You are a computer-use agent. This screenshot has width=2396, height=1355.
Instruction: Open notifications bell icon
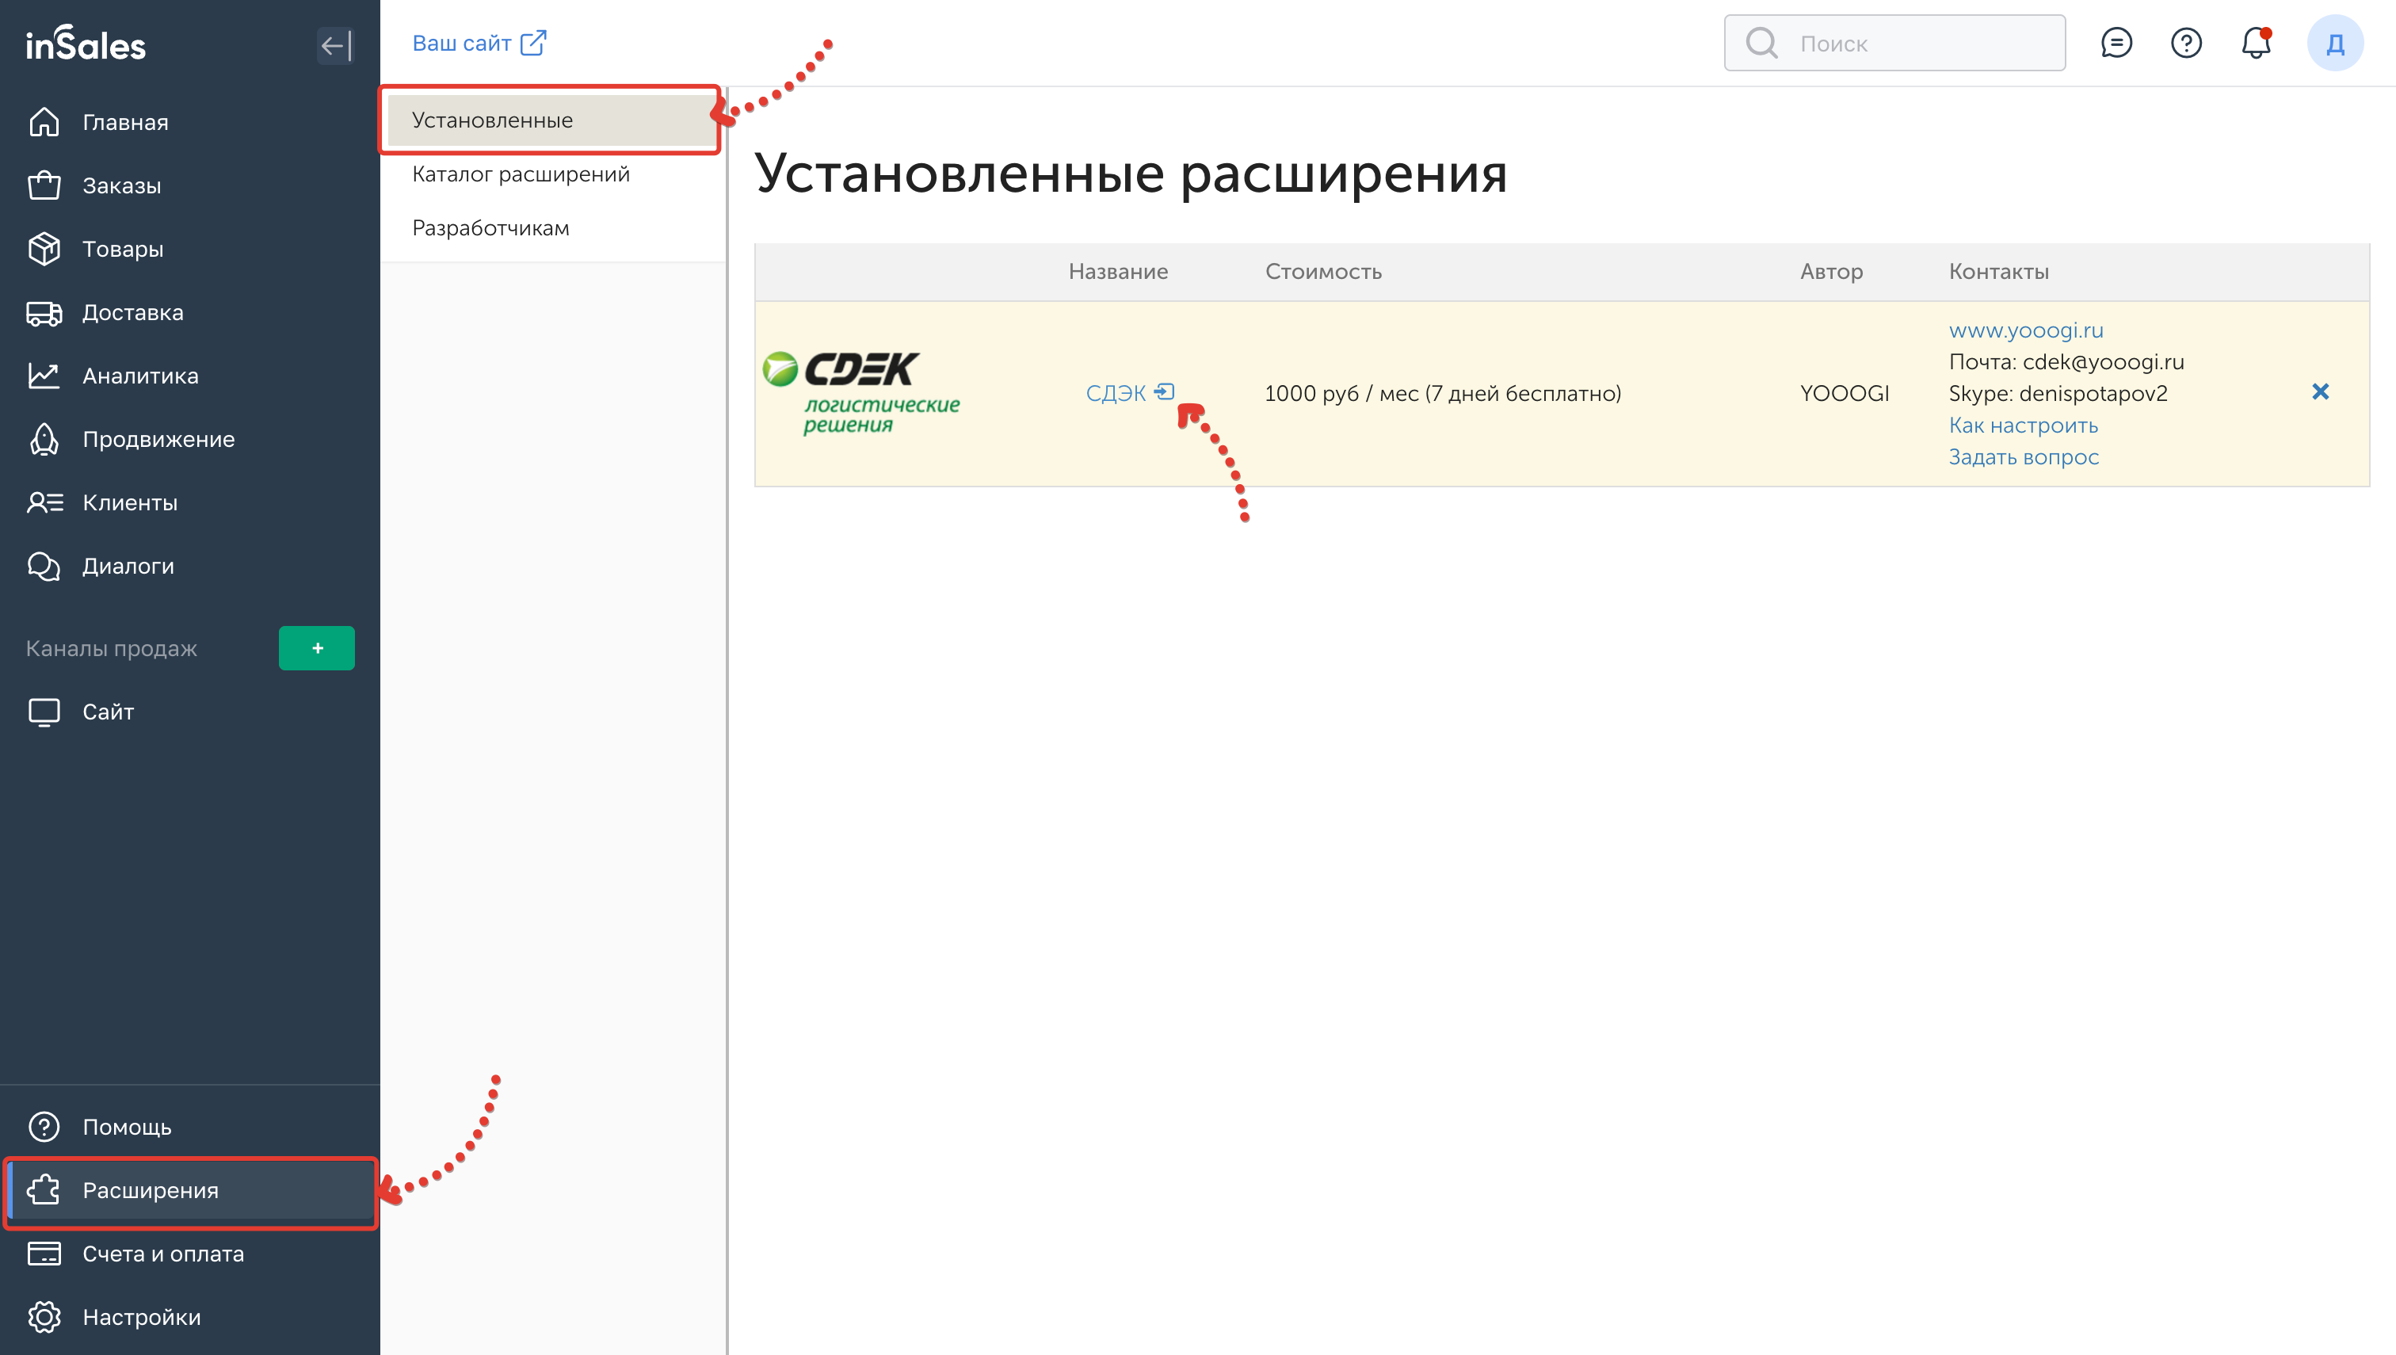[x=2256, y=43]
